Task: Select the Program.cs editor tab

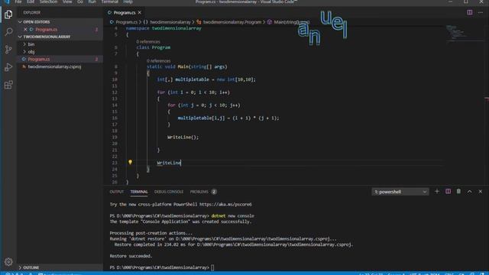Action: point(124,12)
